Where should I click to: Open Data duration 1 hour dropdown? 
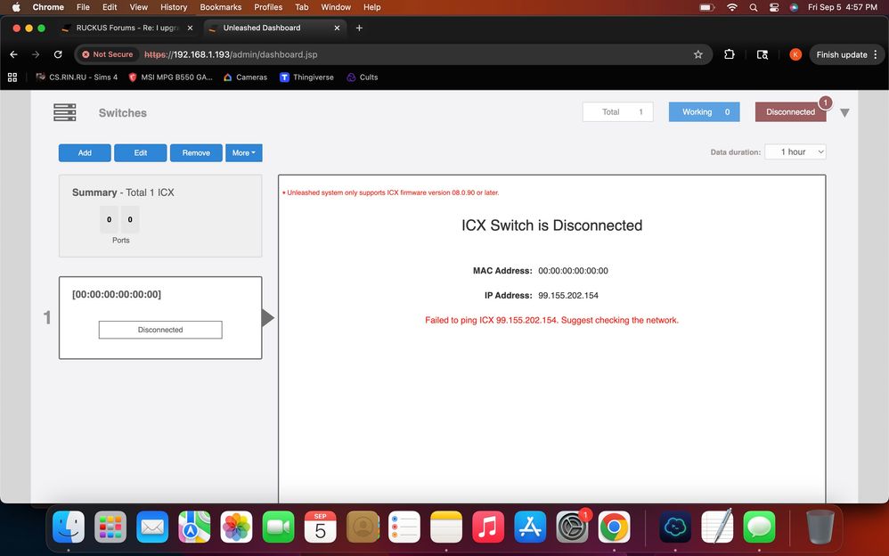tap(795, 152)
